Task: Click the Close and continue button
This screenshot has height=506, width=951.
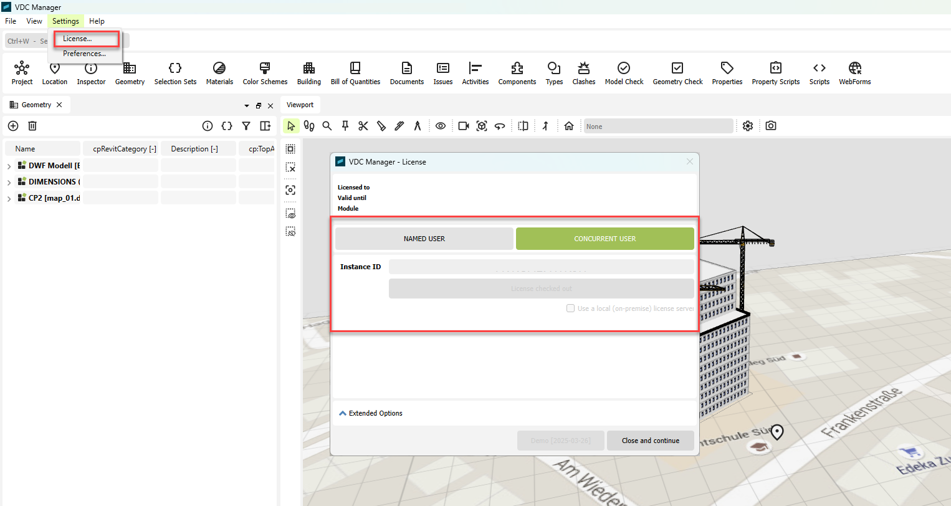Action: (650, 441)
